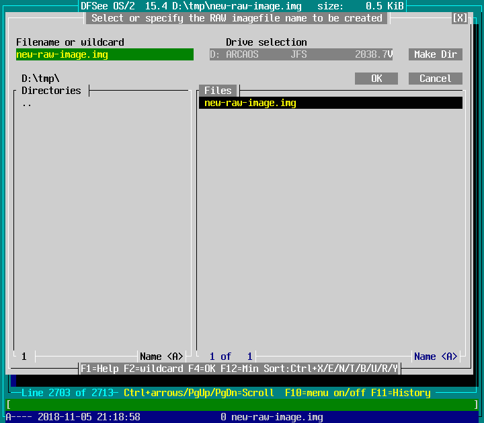Toggle the menu via F10=menu on/off
The height and width of the screenshot is (423, 484).
coord(325,393)
